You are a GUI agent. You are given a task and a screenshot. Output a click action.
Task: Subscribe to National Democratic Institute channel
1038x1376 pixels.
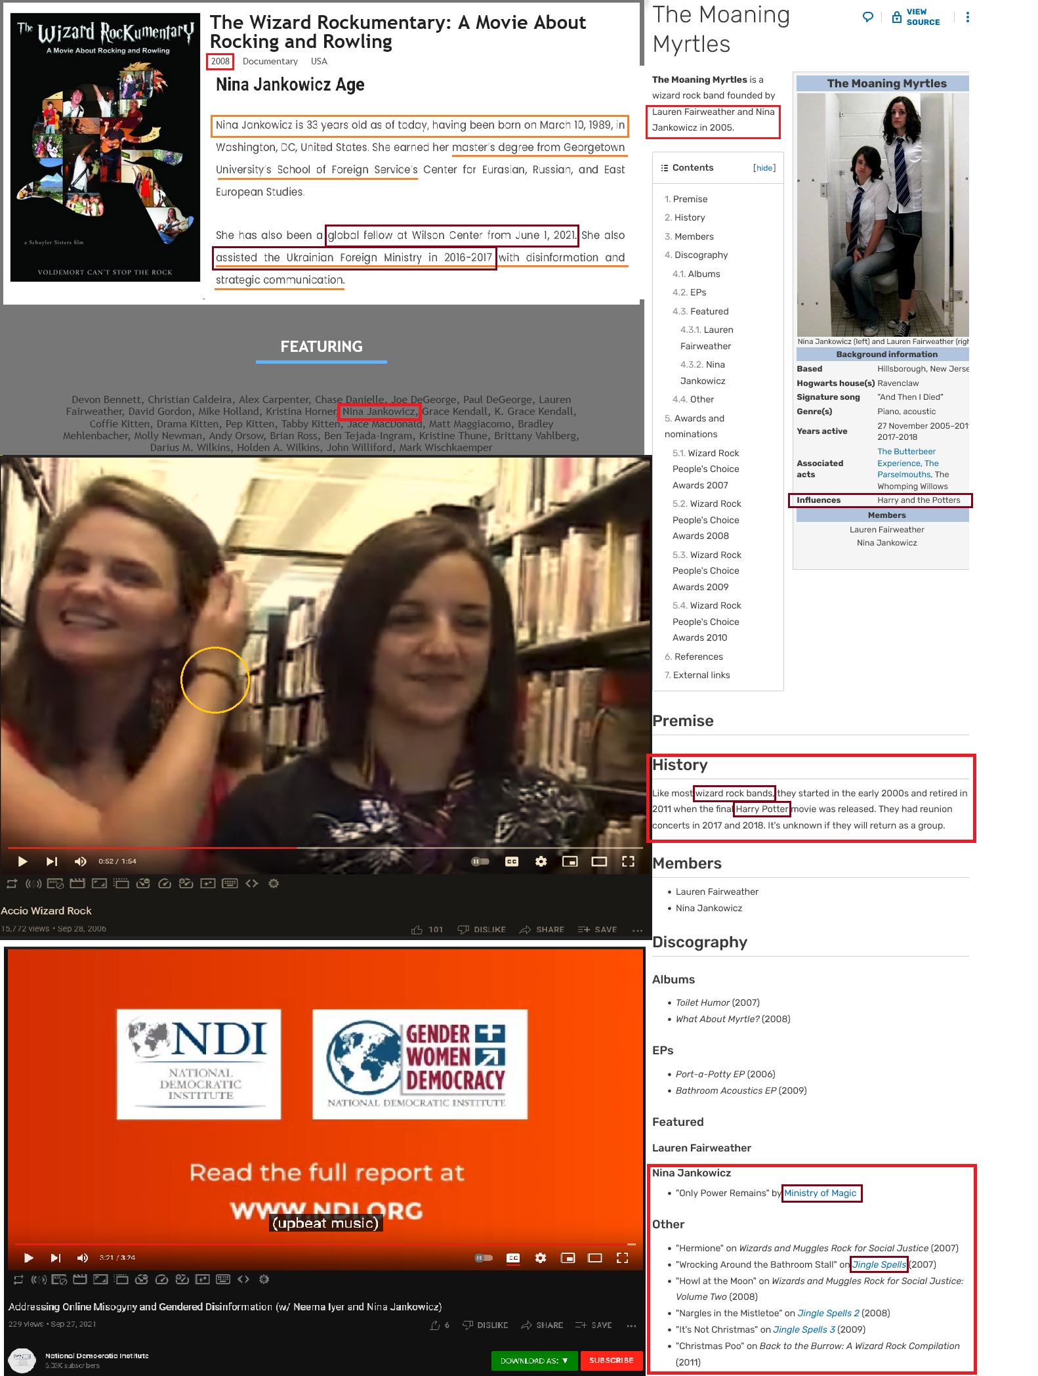click(x=611, y=1360)
